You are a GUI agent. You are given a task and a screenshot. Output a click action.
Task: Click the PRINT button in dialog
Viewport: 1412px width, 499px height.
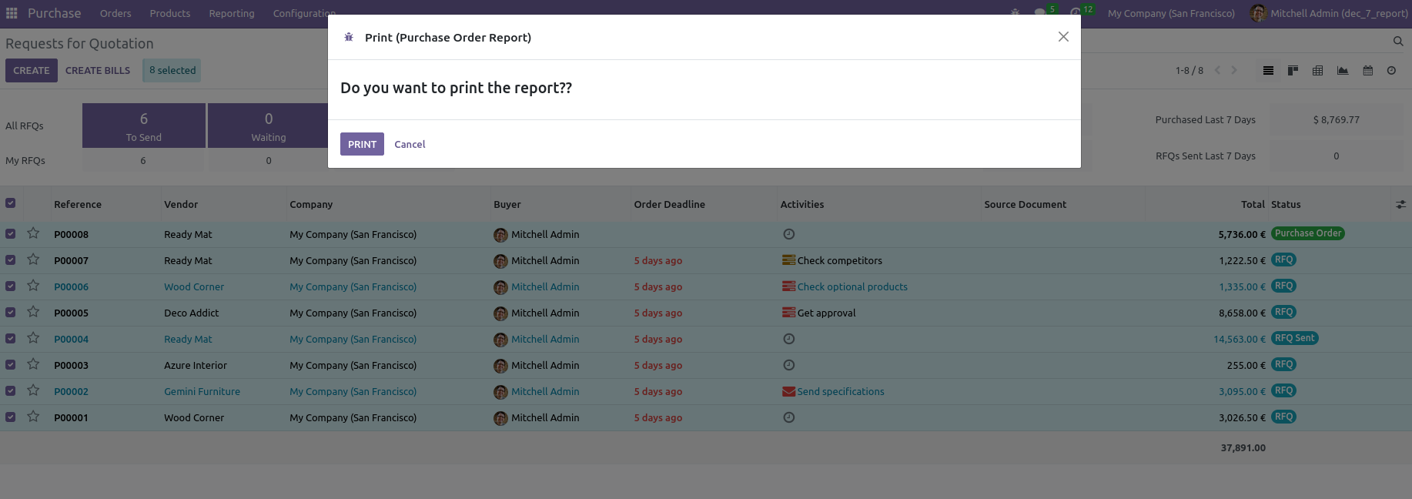(362, 144)
